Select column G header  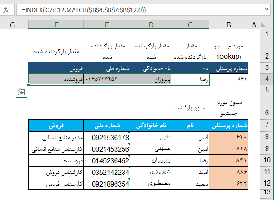[12, 25]
